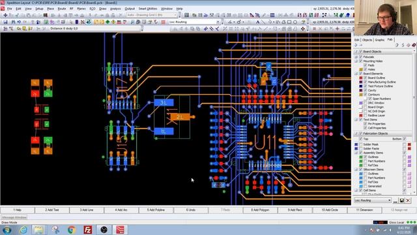The image size is (417, 235).
Task: Collapse the Text Items tree node
Action: [x=356, y=119]
